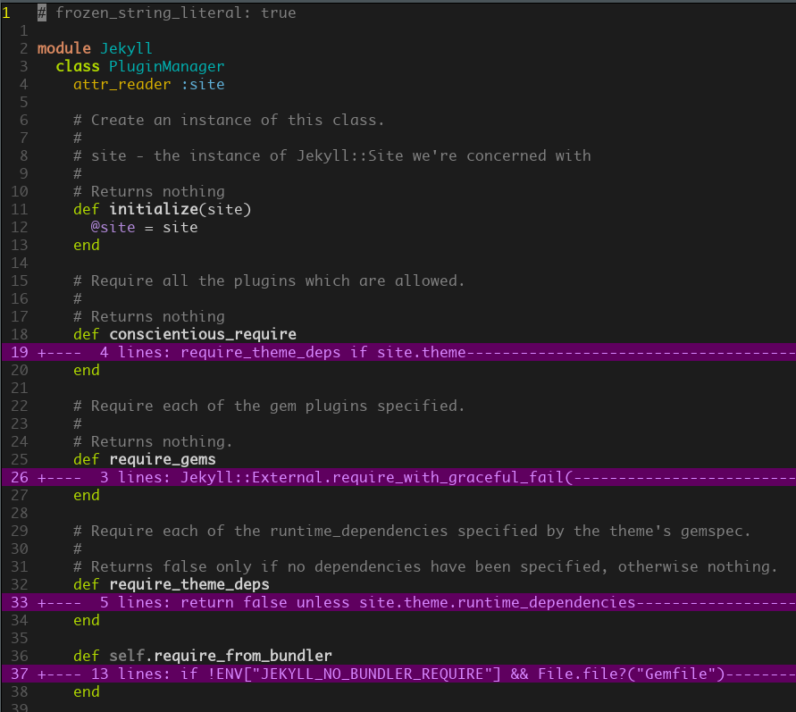796x712 pixels.
Task: Click the require_theme_deps method definition
Action: pos(171,584)
